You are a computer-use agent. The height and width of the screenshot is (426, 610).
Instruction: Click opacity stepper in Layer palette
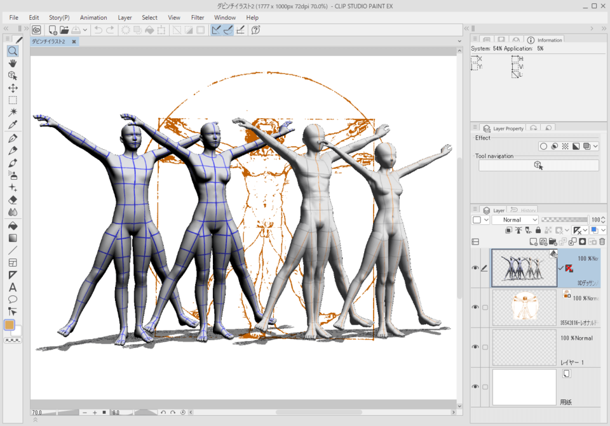(604, 220)
